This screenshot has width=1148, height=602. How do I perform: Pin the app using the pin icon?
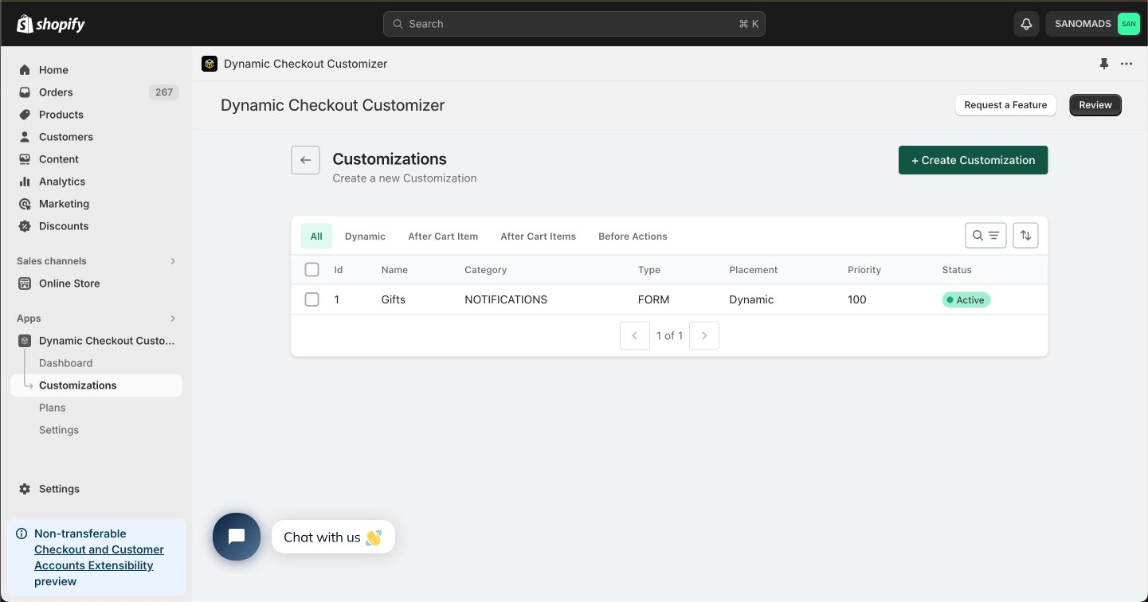(x=1104, y=64)
